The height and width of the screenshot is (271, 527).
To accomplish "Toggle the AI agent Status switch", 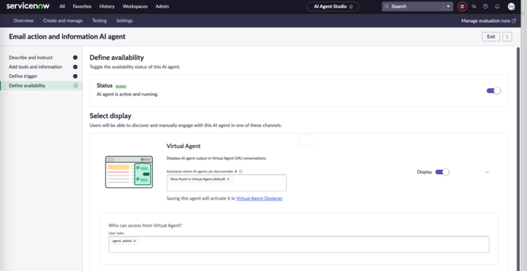I will (494, 91).
